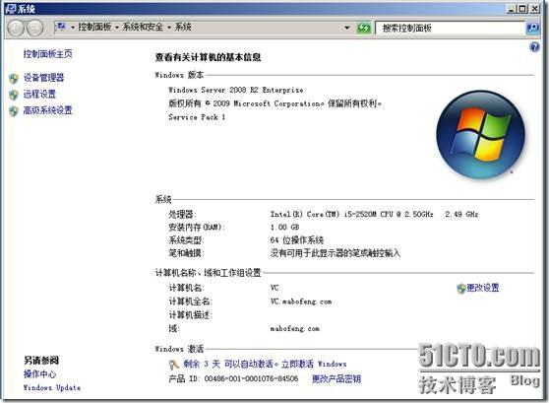549x403 pixels.
Task: Expand the arrow before 系统 breadcrumb
Action: (169, 28)
